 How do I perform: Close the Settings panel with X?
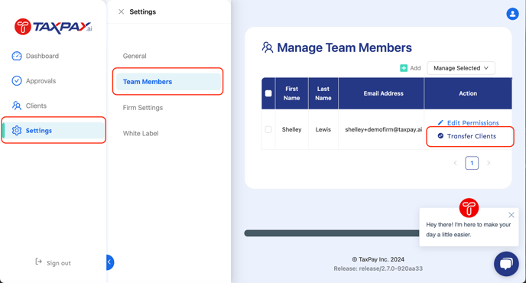coord(121,11)
